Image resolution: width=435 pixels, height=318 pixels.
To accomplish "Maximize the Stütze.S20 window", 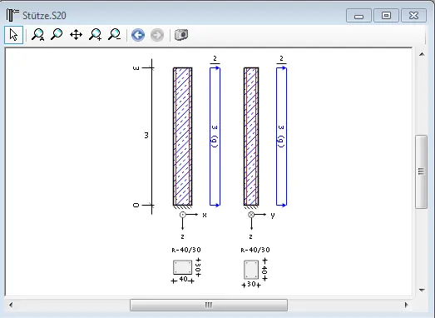I will [386, 15].
